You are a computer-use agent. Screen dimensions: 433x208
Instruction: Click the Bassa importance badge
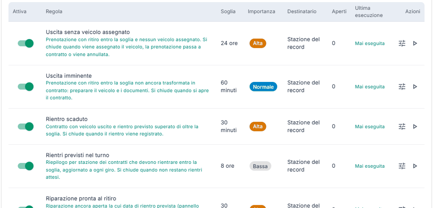[x=260, y=166]
